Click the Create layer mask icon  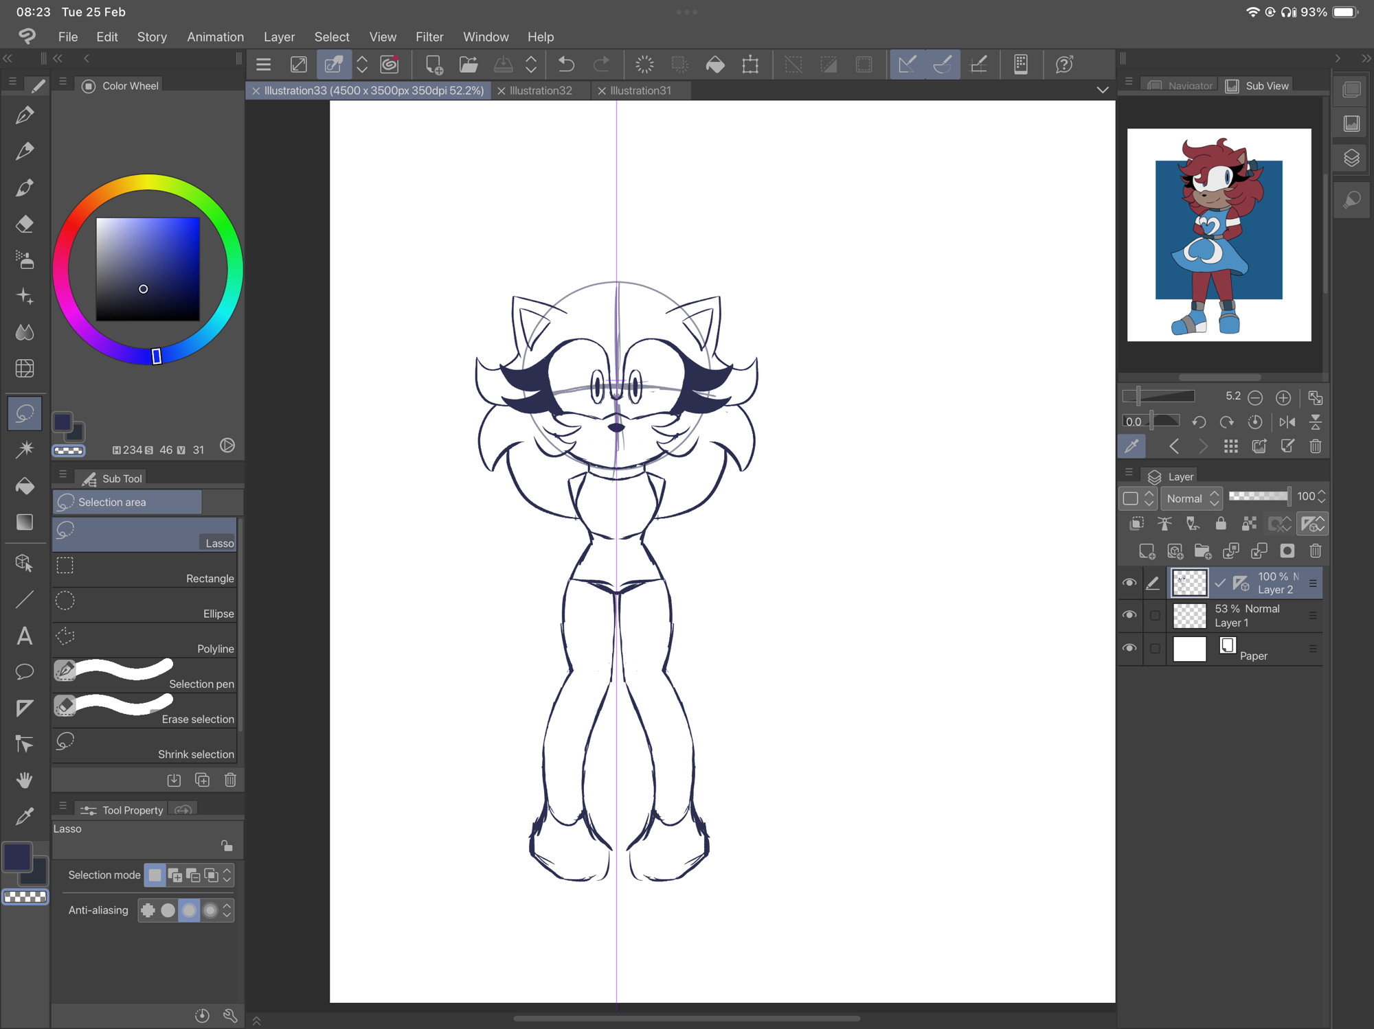tap(1287, 551)
